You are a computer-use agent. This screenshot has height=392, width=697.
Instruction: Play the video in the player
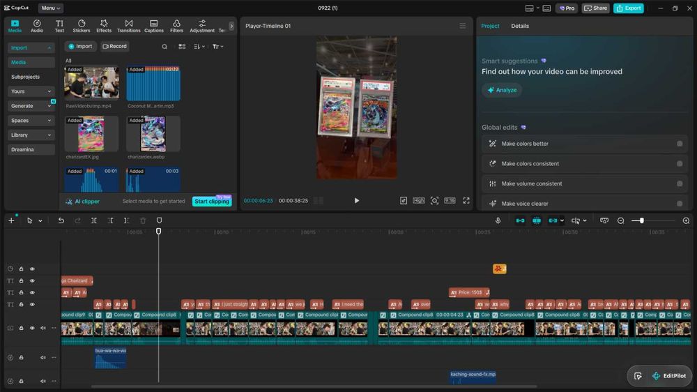[356, 201]
